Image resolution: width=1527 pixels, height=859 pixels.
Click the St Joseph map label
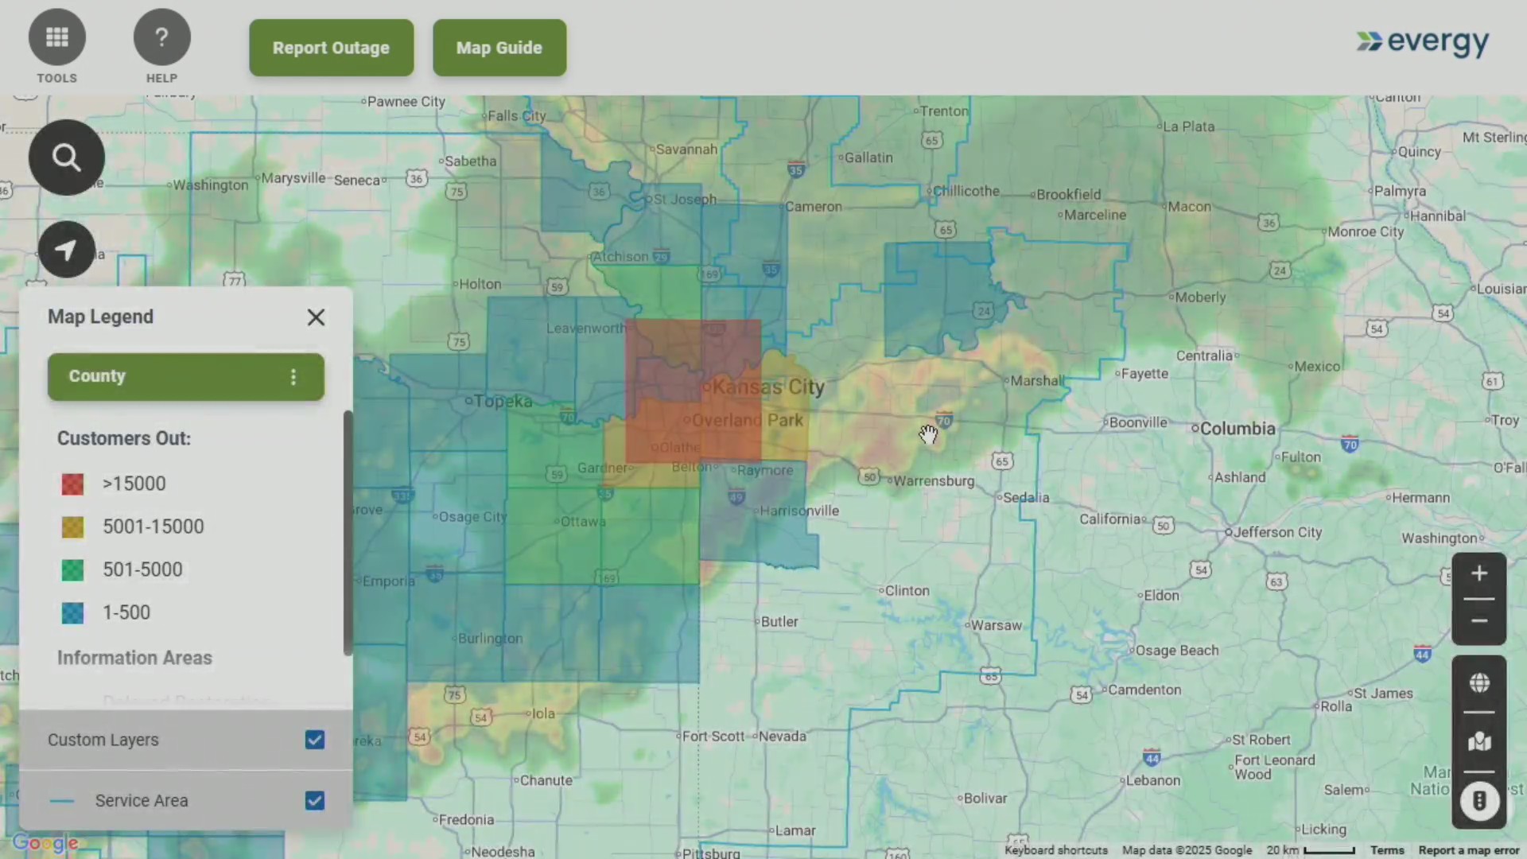click(685, 199)
